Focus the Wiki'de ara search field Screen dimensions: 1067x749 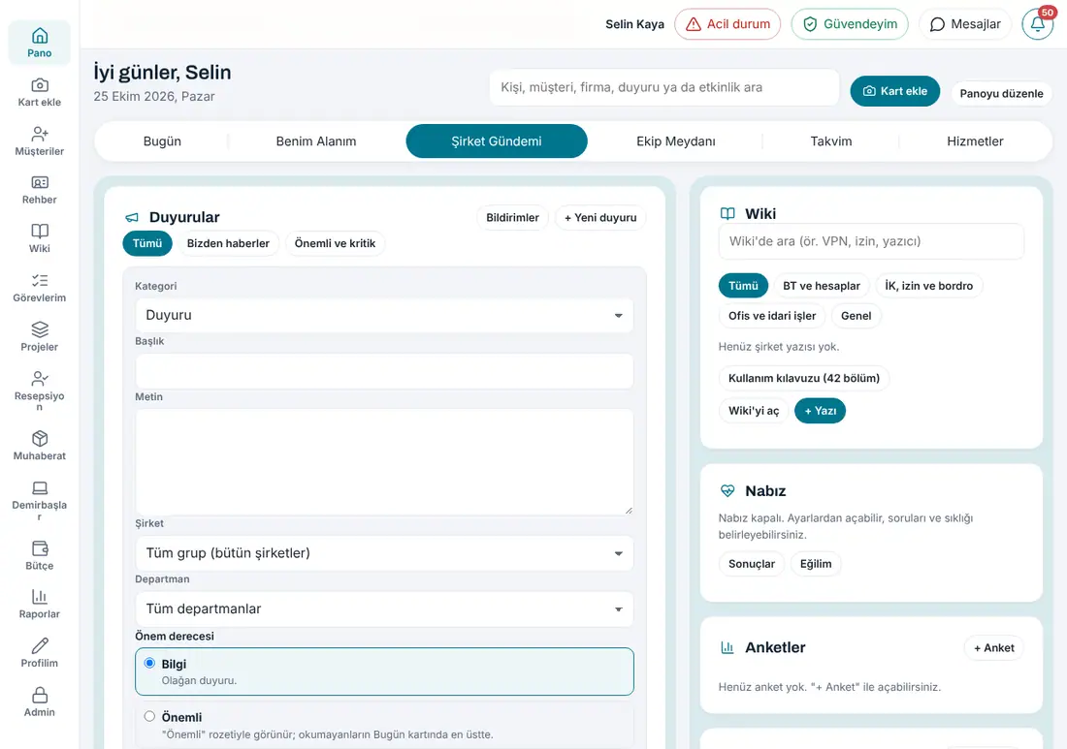(x=871, y=241)
